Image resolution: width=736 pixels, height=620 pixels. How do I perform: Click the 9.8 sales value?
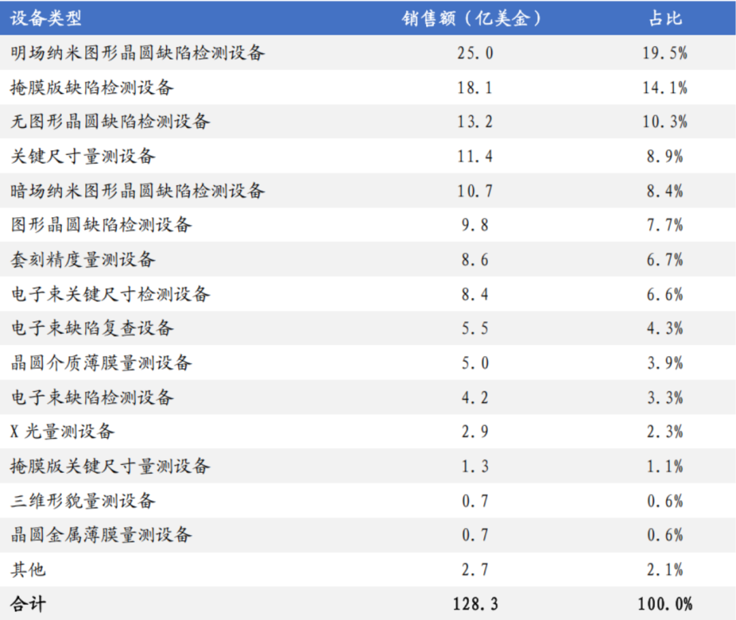[x=475, y=225]
